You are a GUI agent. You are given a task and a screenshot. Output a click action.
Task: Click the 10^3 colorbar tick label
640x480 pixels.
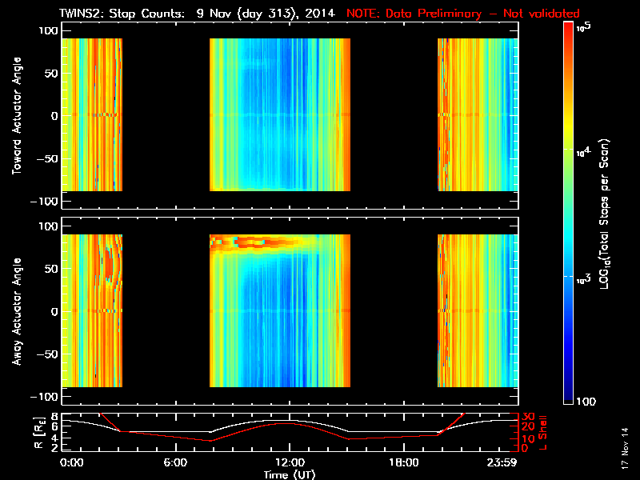[583, 279]
